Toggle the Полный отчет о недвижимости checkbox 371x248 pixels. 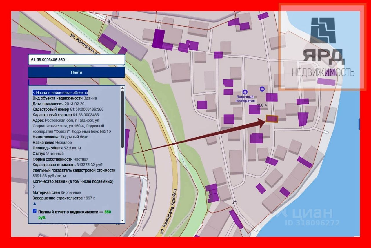coord(35,211)
